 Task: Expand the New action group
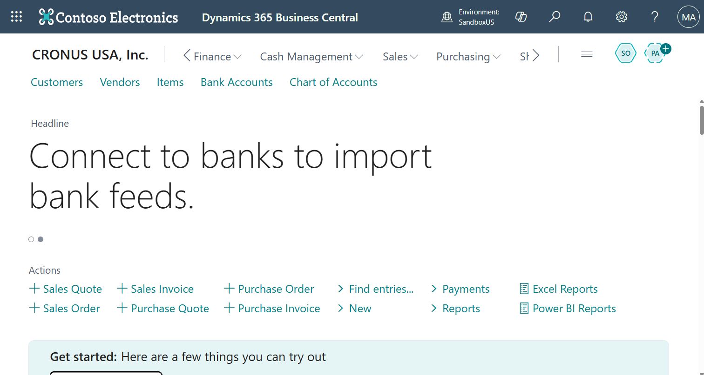(x=354, y=309)
